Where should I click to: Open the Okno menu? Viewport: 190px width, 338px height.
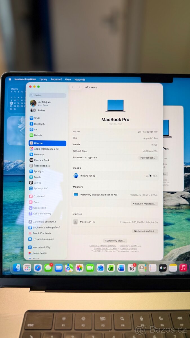[68, 79]
